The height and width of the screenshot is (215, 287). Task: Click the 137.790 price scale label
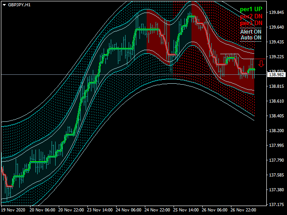click(277, 160)
